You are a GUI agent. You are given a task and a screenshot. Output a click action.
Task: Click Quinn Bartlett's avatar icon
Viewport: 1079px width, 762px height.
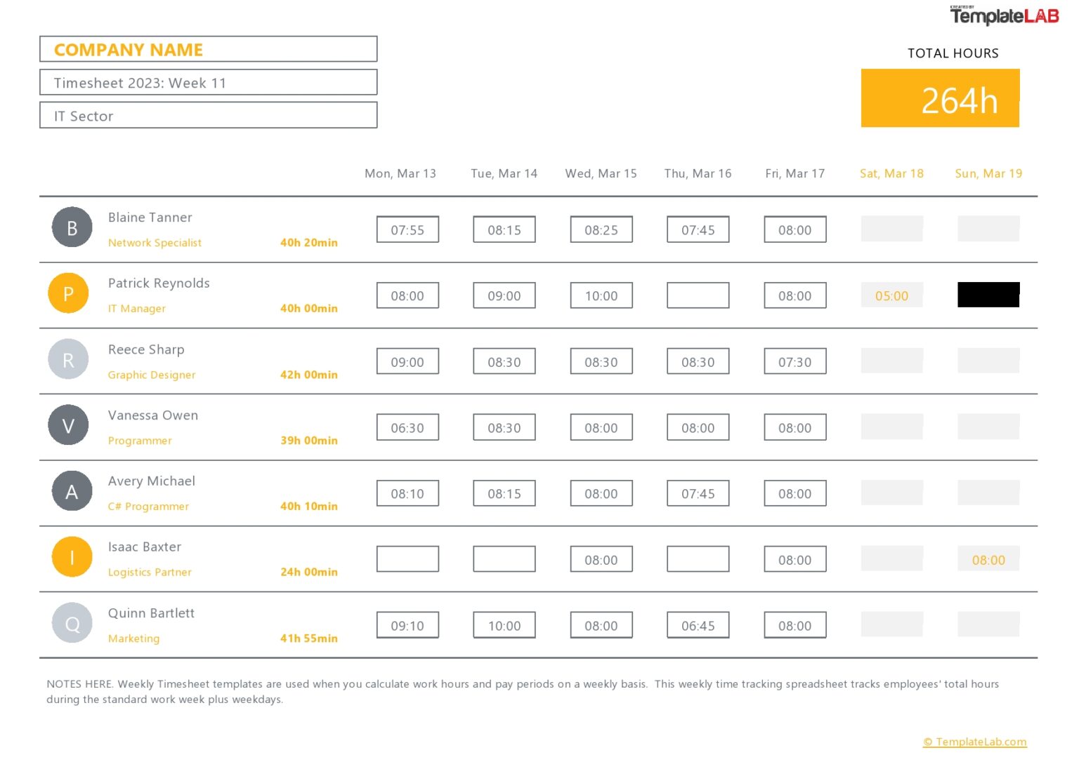coord(72,622)
